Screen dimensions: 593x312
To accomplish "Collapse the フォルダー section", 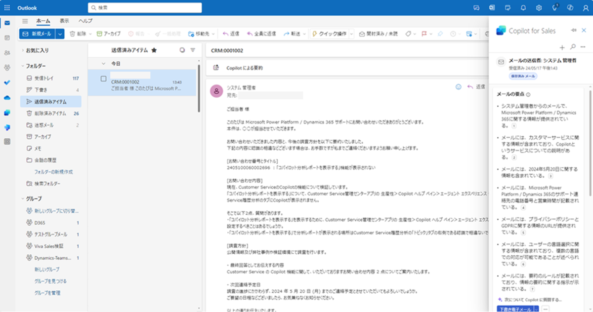I will [x=23, y=66].
